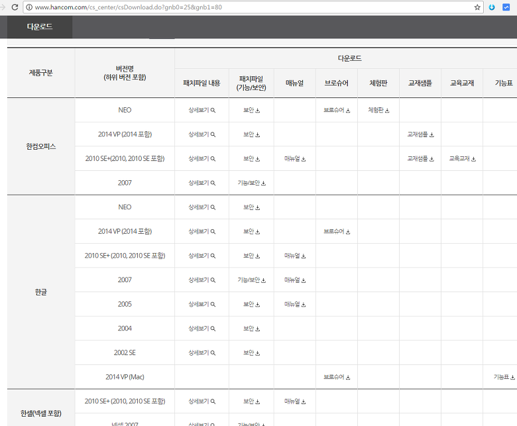Click the 한컴오피스 product category cell
Viewport: 517px width, 426px height.
click(x=41, y=146)
